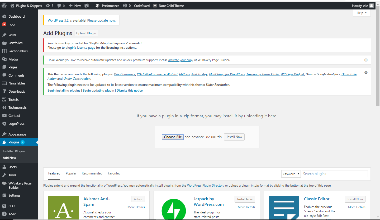Switch to the Recommended plugins tab

click(92, 173)
